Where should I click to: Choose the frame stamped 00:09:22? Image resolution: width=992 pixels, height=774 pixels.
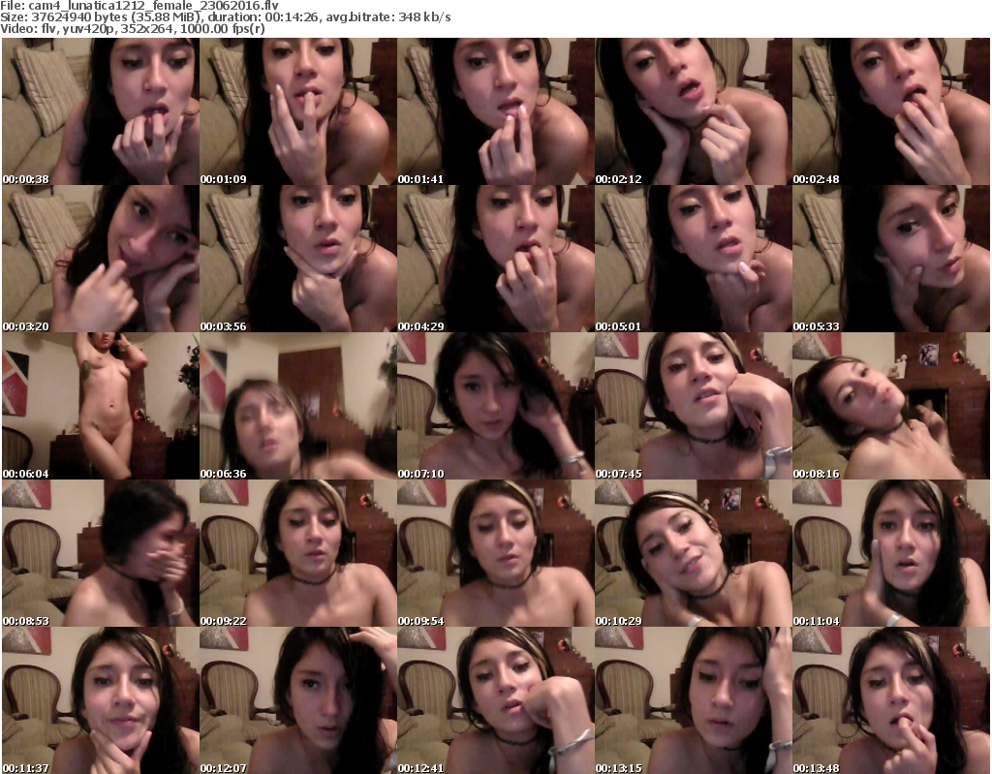pyautogui.click(x=298, y=553)
